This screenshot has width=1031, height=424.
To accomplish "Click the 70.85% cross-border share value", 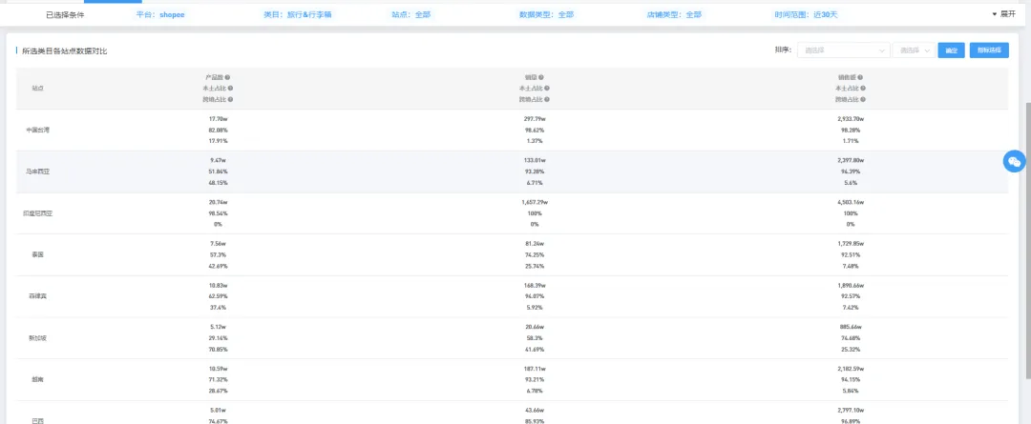I will (x=219, y=349).
